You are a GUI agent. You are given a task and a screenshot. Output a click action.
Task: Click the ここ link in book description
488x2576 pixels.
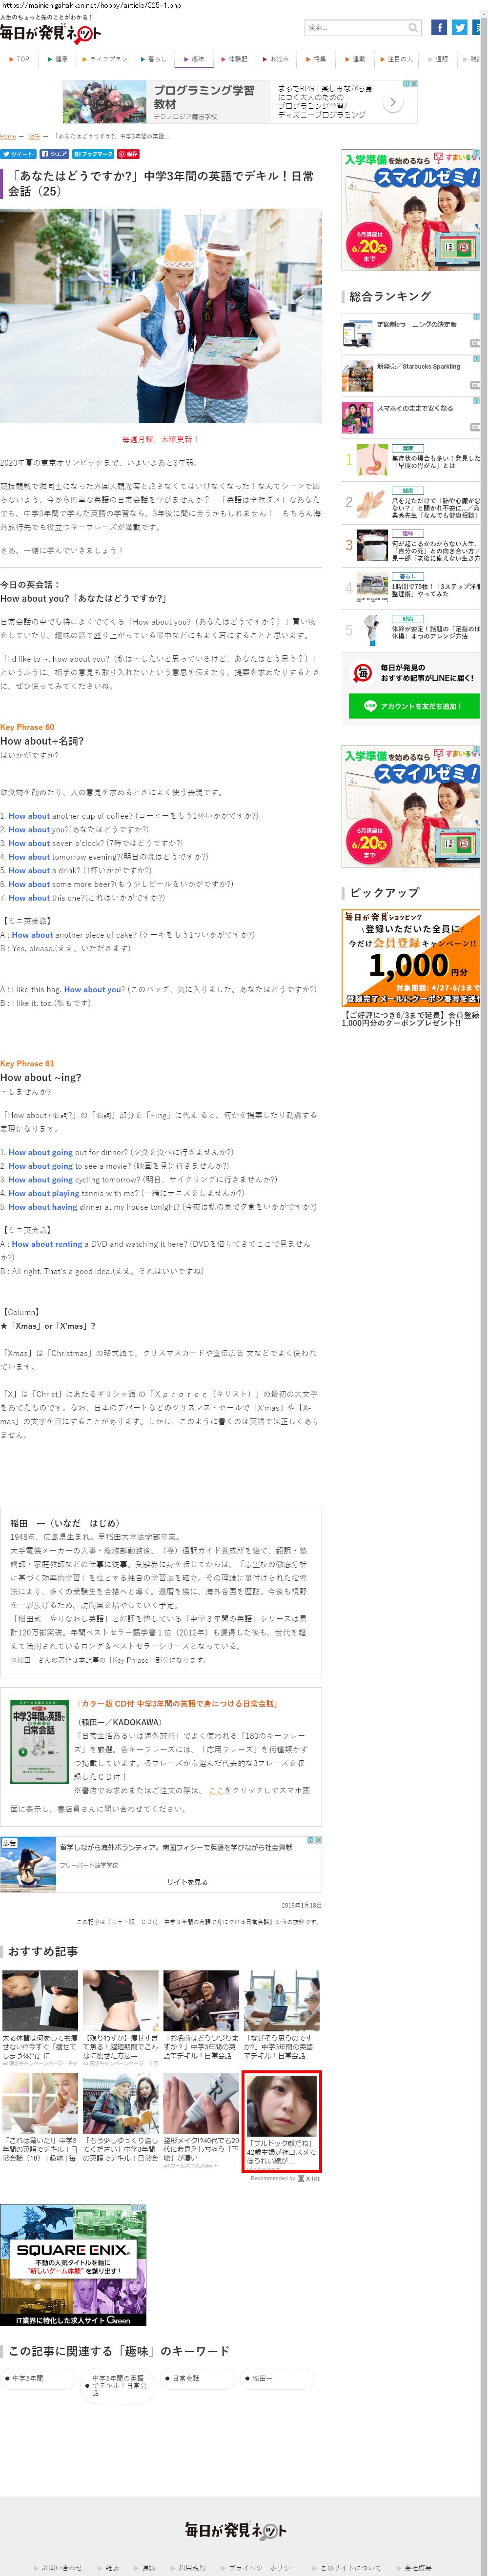pos(216,1790)
